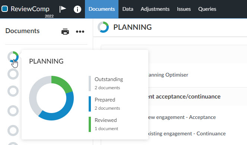Click the grey Outstanding color bar
The image size is (247, 145).
coord(90,84)
